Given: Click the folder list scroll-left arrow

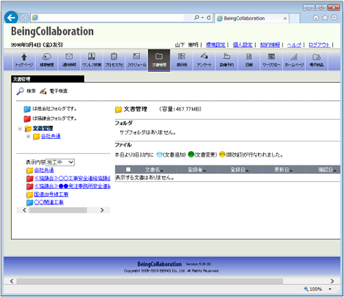Looking at the screenshot, I should point(25,210).
